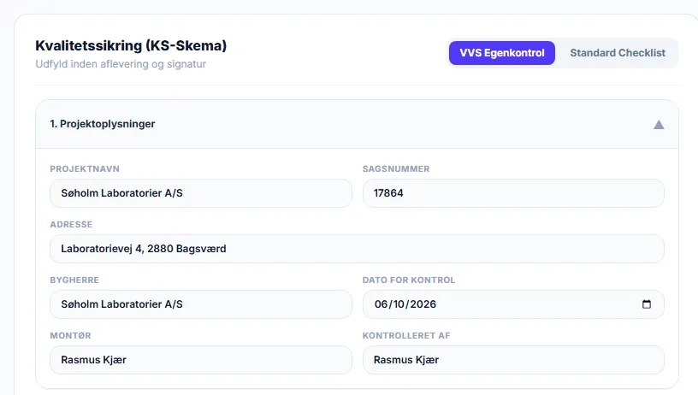The width and height of the screenshot is (698, 395).
Task: Select the KONTROLLERET AF label
Action: (x=406, y=336)
